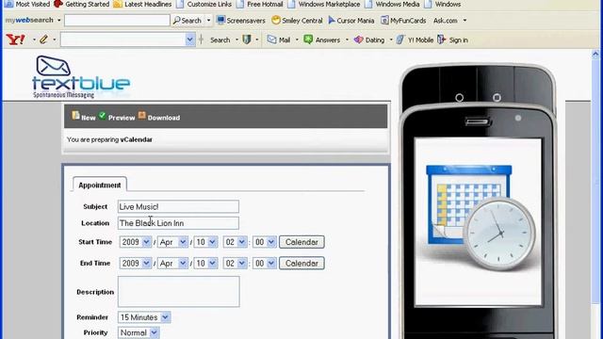The image size is (603, 339).
Task: Click the mywebsearch Search button
Action: point(187,21)
